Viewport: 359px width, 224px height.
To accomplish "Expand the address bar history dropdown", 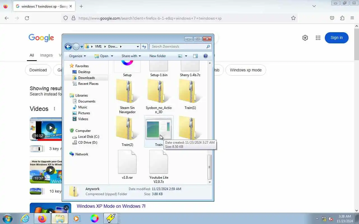I will 138,47.
